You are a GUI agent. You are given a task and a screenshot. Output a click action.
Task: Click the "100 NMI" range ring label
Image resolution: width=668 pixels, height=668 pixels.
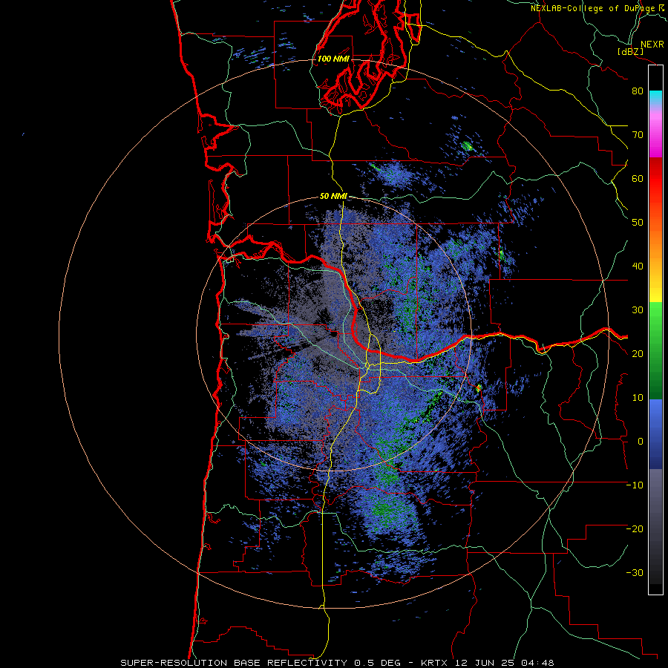point(333,59)
